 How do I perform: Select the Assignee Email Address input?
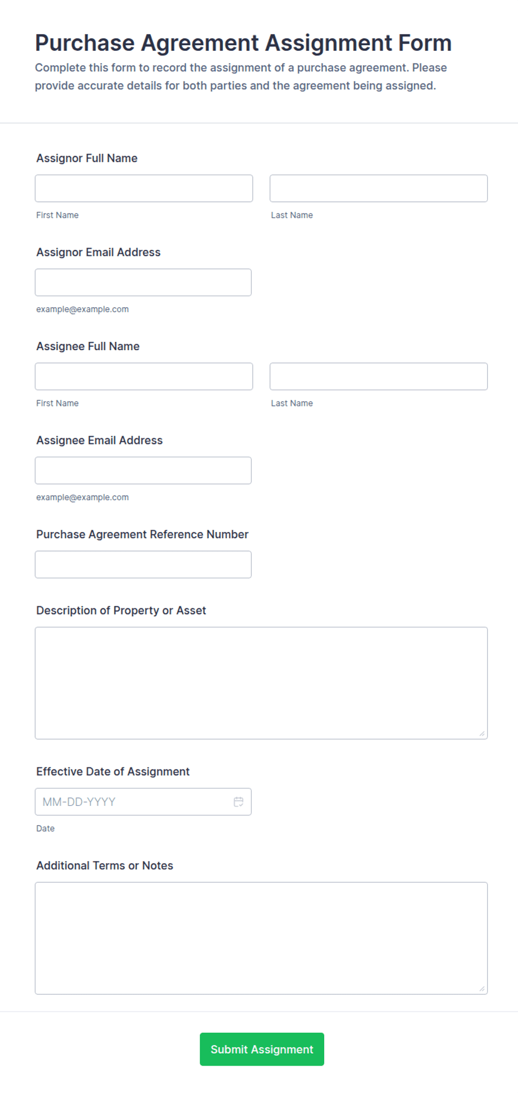coord(143,471)
